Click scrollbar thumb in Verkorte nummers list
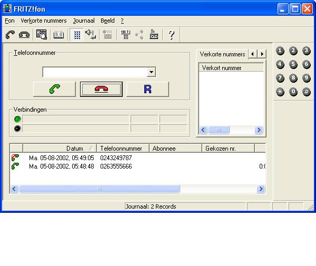Screen dimensions: 316x266 (x=219, y=130)
